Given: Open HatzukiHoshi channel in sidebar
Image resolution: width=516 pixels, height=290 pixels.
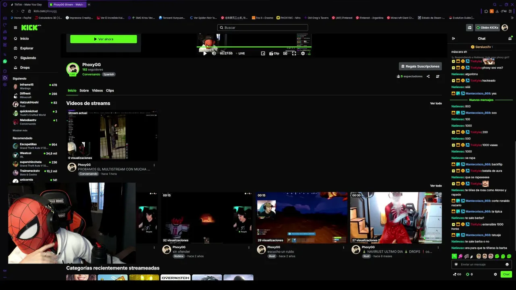Looking at the screenshot, I should pyautogui.click(x=35, y=104).
